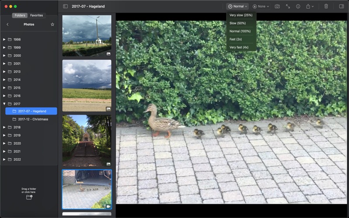Viewport: 349px width, 218px height.
Task: Click the folder icon beside 2013
Action: coord(10,72)
